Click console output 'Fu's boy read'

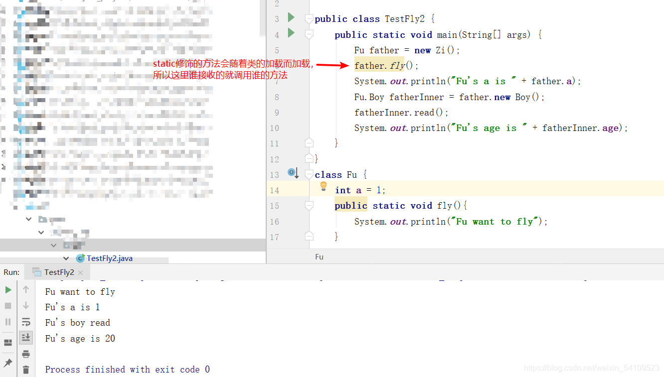pos(78,323)
